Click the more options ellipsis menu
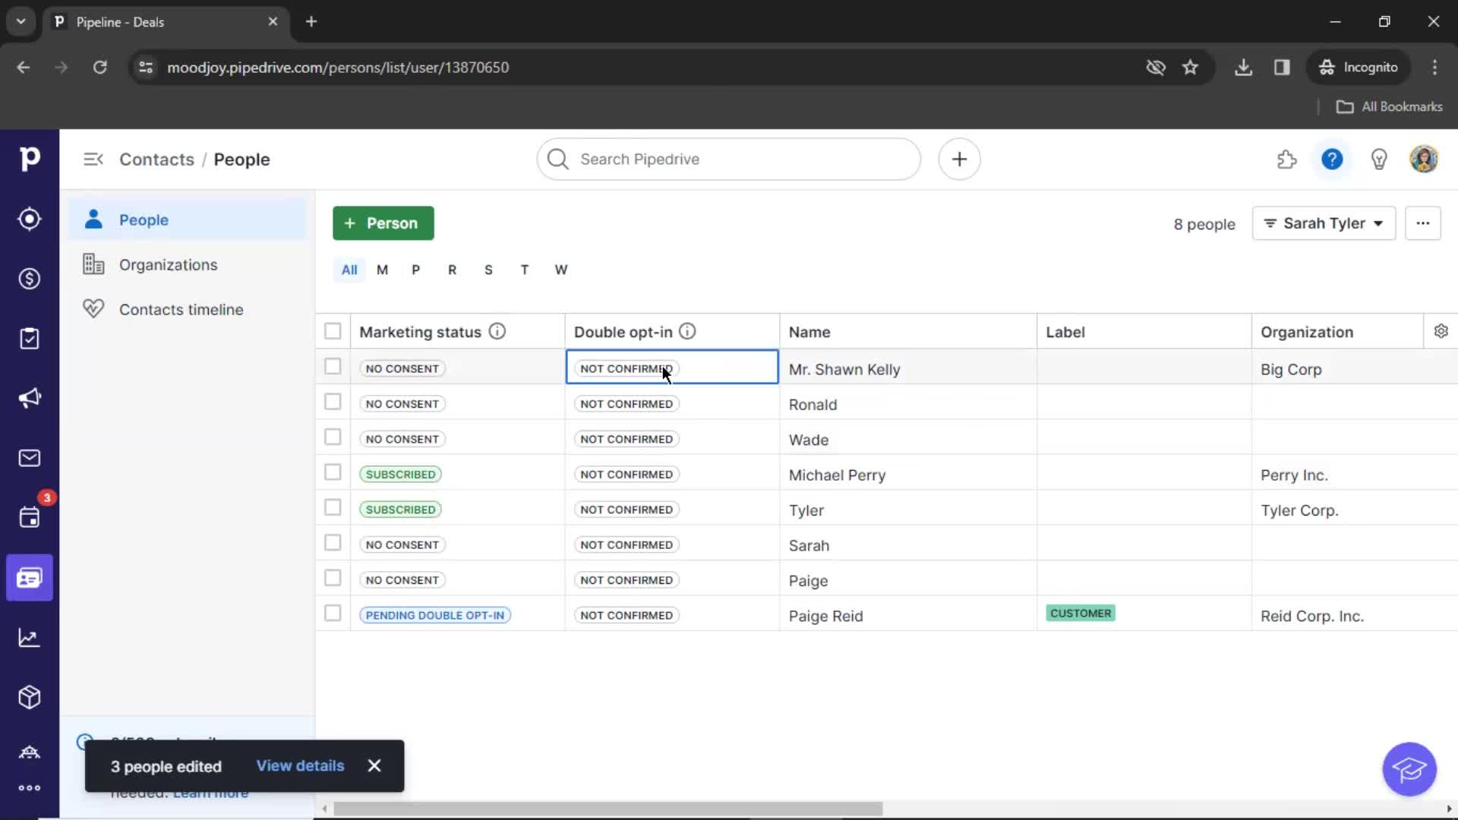Viewport: 1458px width, 820px height. pos(1423,223)
